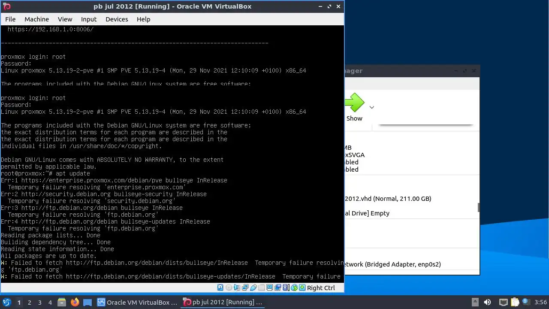Click the eject removable media tray icon
The image size is (549, 309).
475,303
